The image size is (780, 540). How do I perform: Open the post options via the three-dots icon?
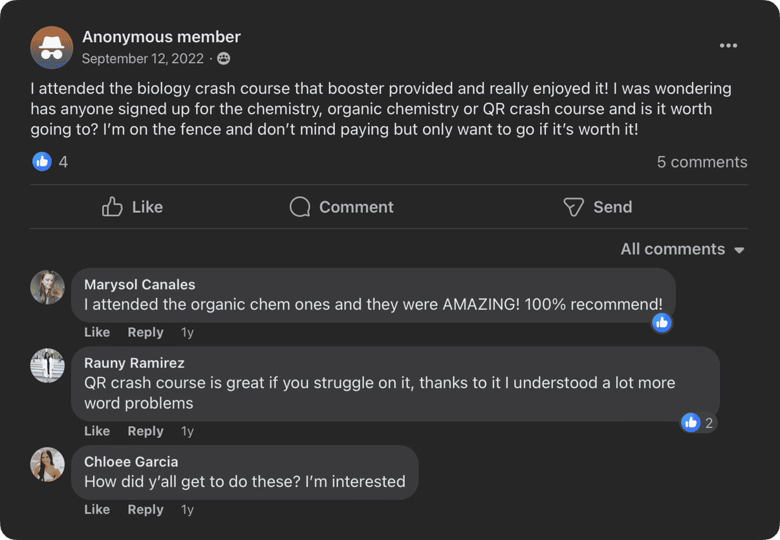point(728,45)
